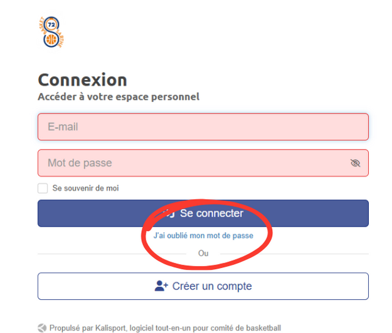Tick the Se souvenir de moi checkbox

pyautogui.click(x=43, y=188)
